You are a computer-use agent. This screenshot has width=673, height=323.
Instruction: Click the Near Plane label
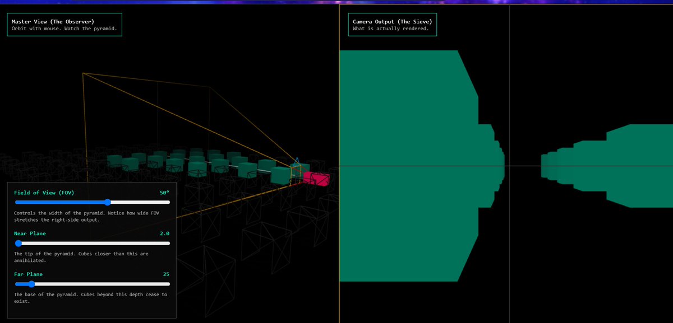30,233
